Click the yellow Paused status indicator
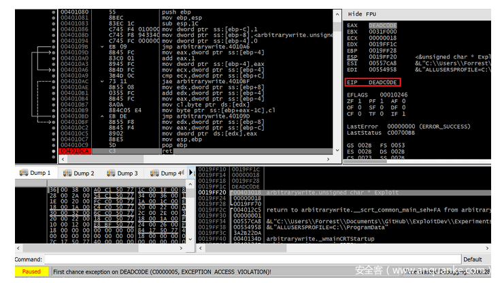 click(31, 271)
